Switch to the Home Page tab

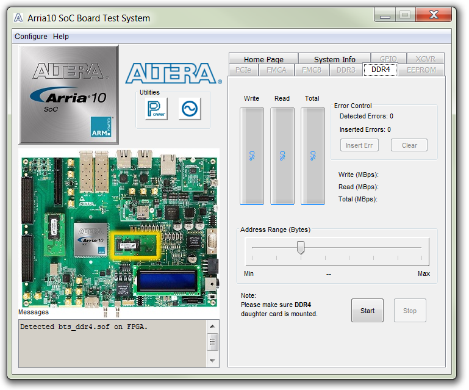(263, 59)
